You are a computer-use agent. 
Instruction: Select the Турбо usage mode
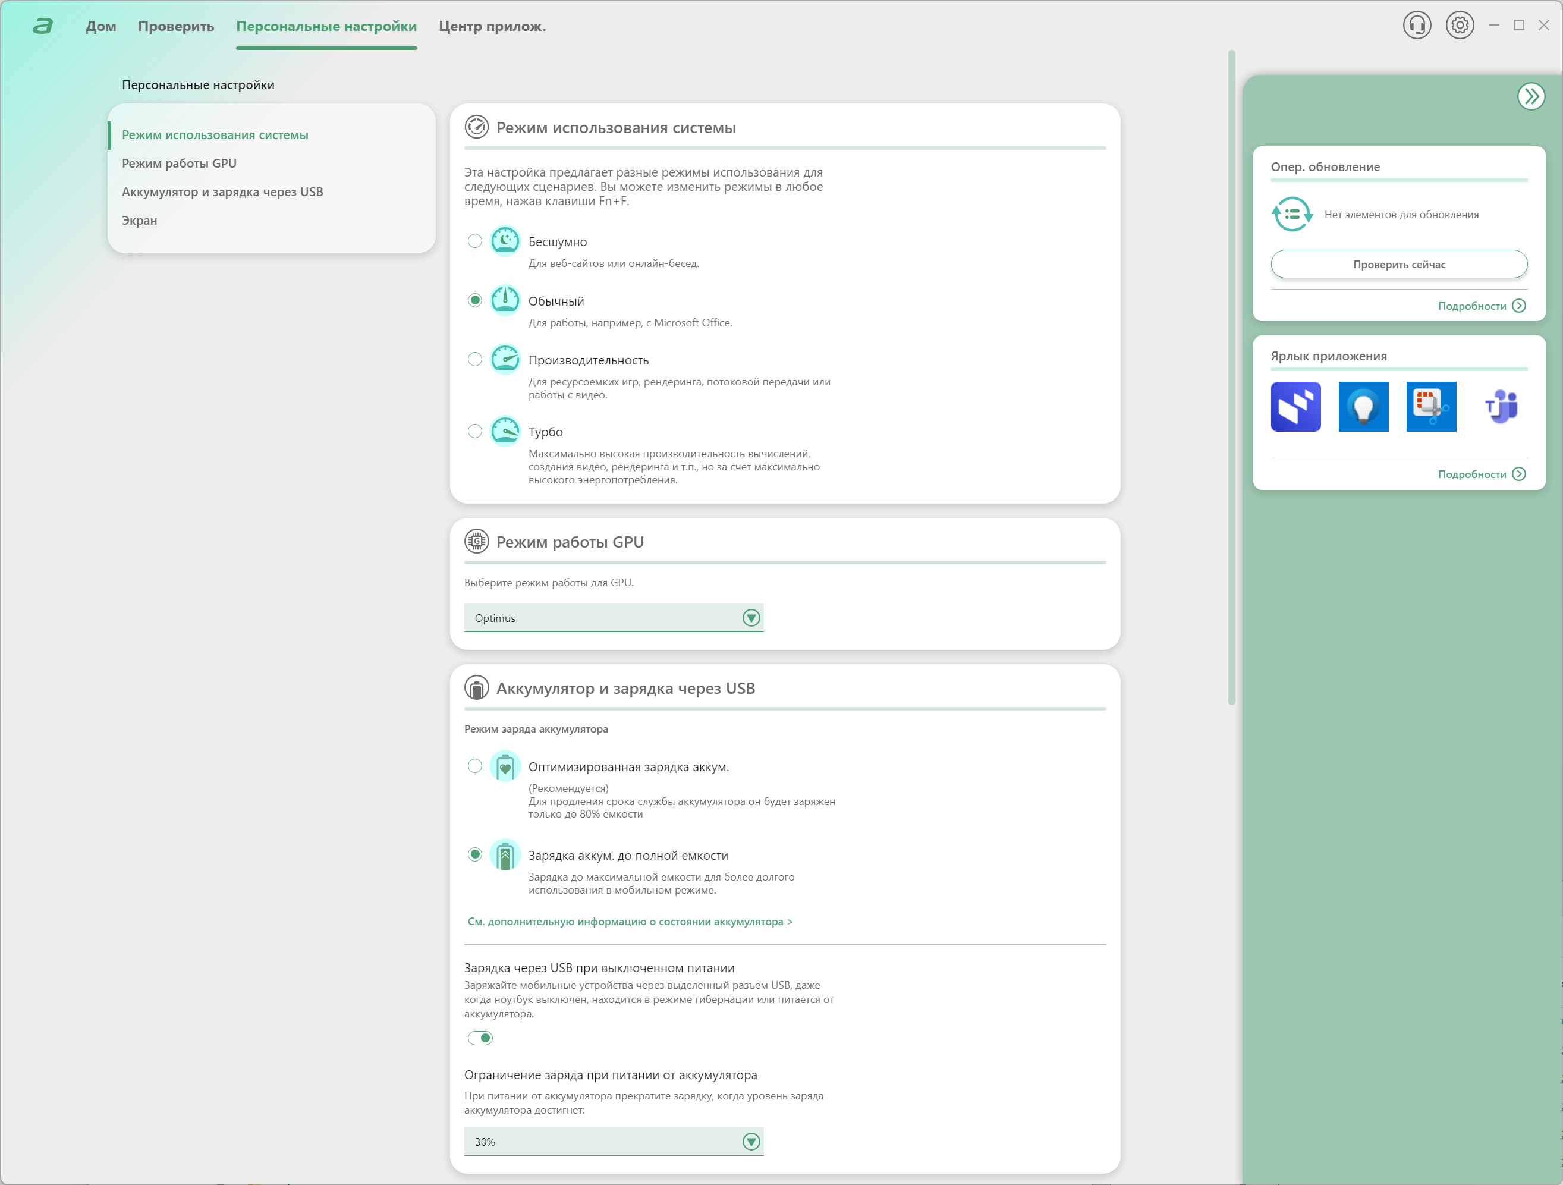point(475,432)
